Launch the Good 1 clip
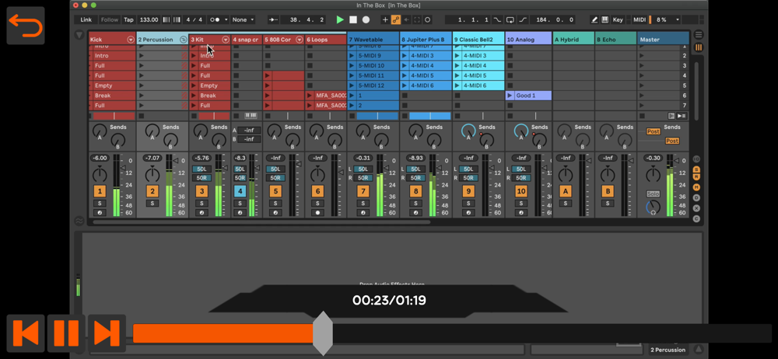The height and width of the screenshot is (359, 778). pyautogui.click(x=510, y=96)
